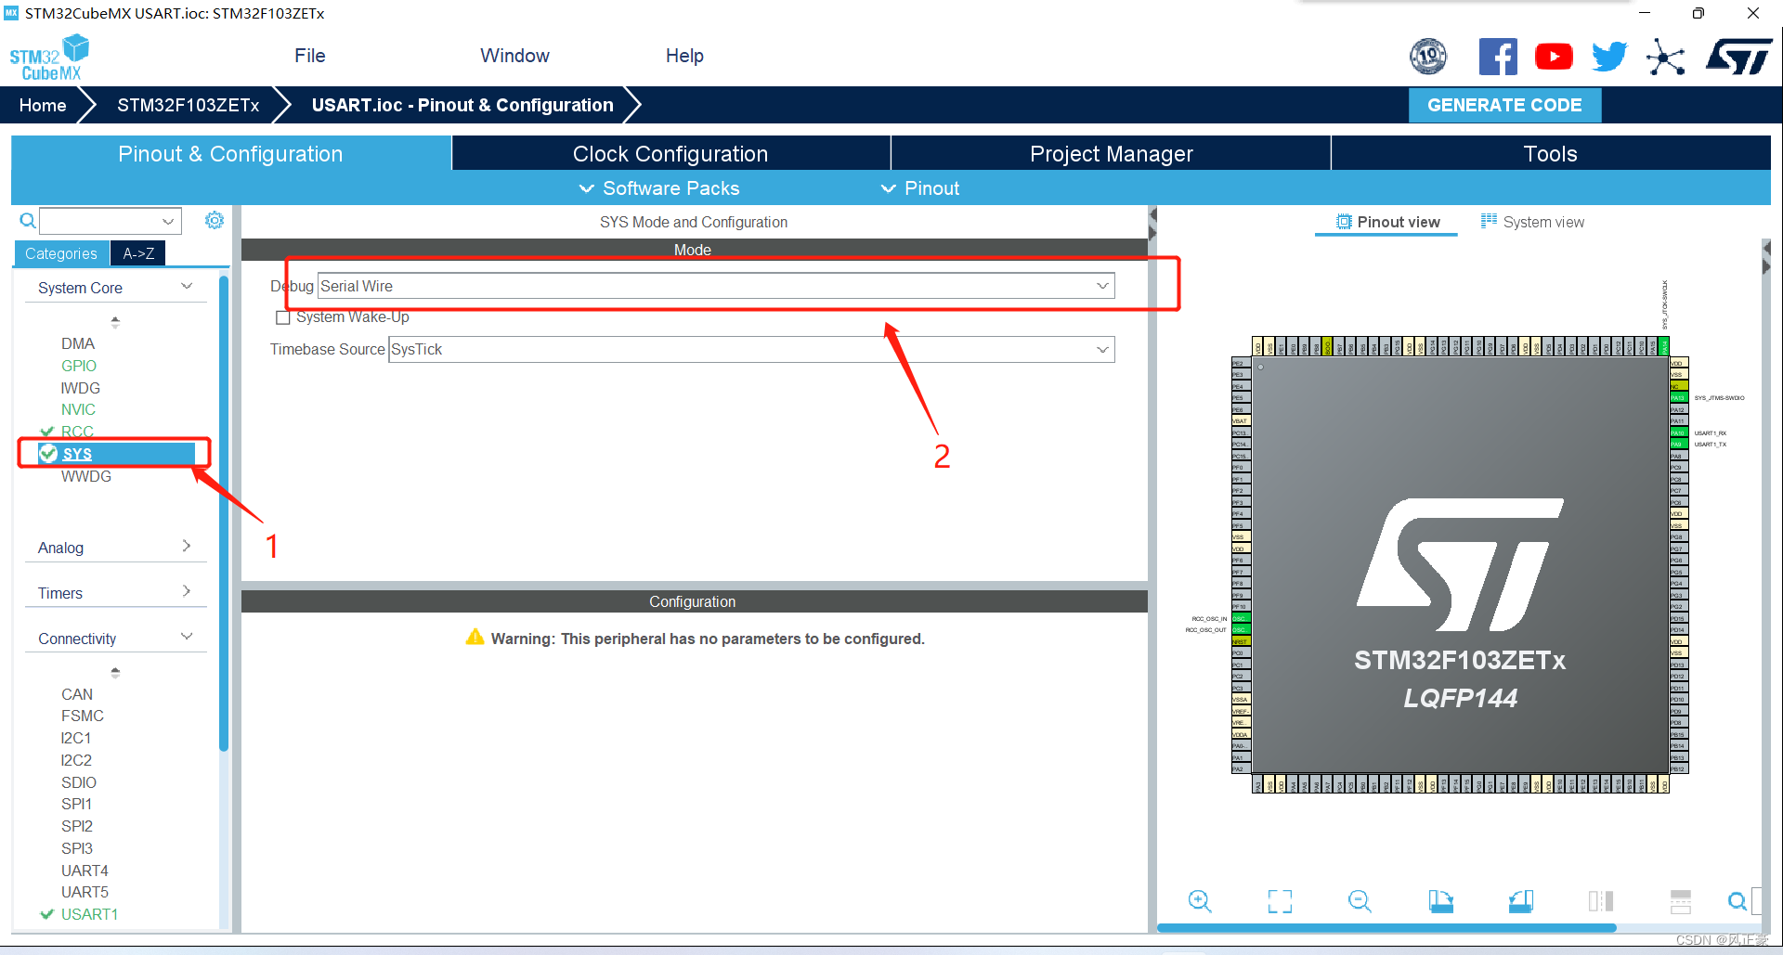Open the Timebase Source dropdown
Viewport: 1783px width, 955px height.
[x=751, y=349]
